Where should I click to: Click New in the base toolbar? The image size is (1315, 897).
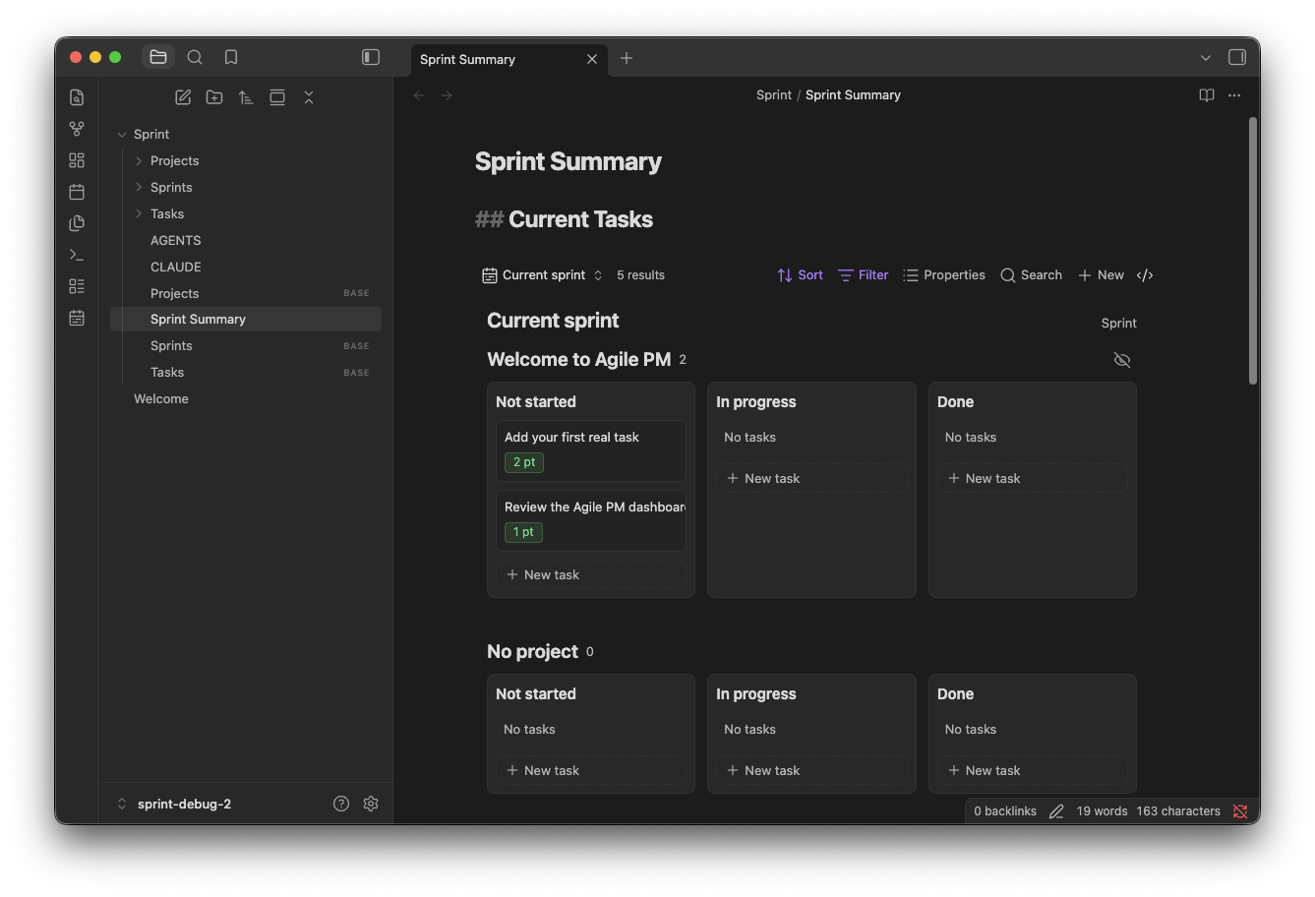pos(1101,275)
